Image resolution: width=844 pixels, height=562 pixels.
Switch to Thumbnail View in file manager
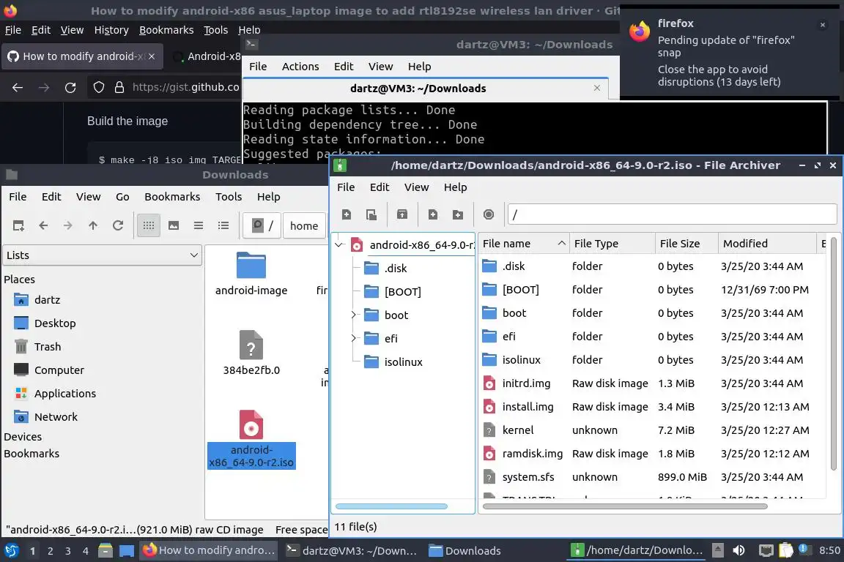click(174, 225)
